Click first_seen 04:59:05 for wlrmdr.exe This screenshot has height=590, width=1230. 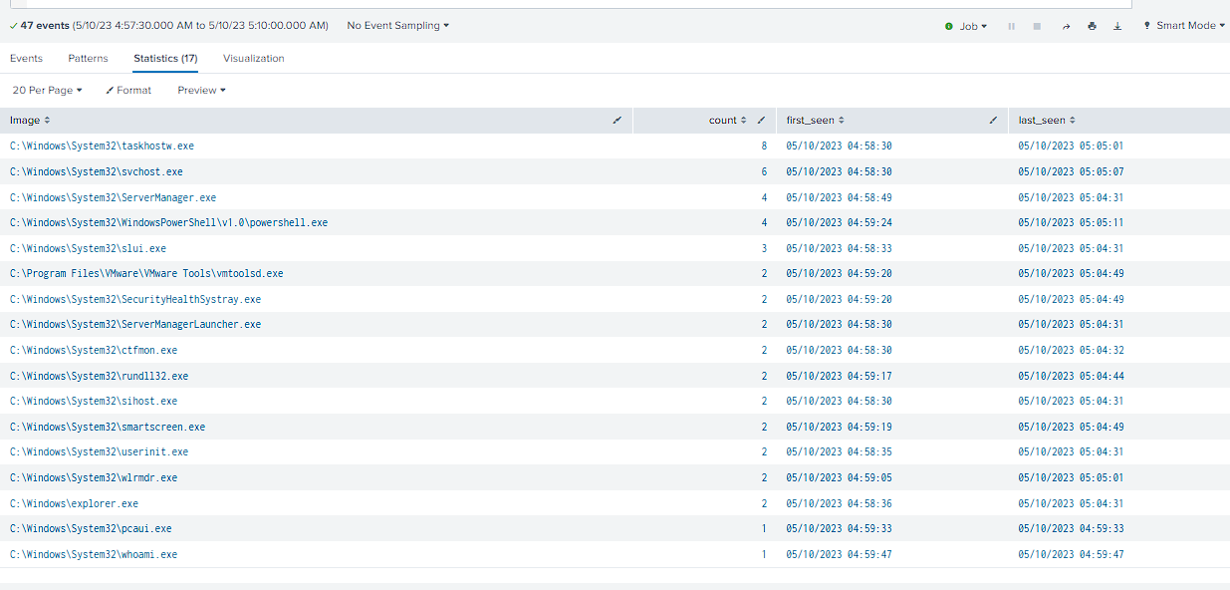pyautogui.click(x=839, y=478)
